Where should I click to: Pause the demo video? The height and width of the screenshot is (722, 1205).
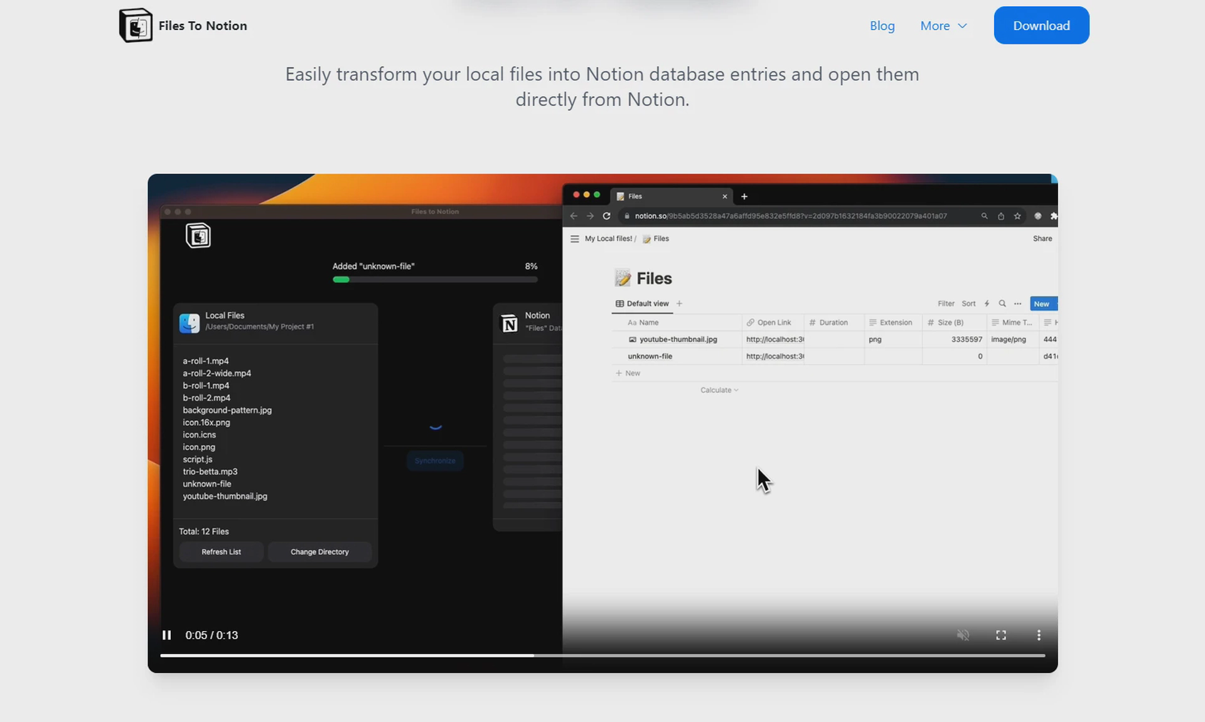click(166, 635)
